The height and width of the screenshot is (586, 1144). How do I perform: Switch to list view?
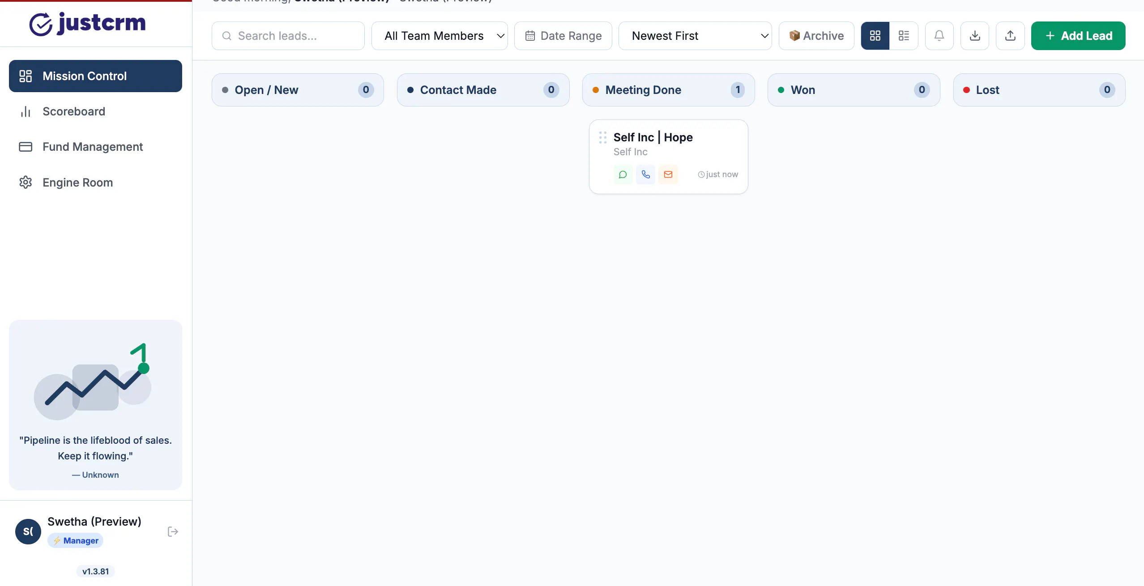click(x=904, y=36)
